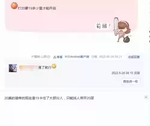
Task: Click the post starting with 20真的简单的
Action: point(49,98)
